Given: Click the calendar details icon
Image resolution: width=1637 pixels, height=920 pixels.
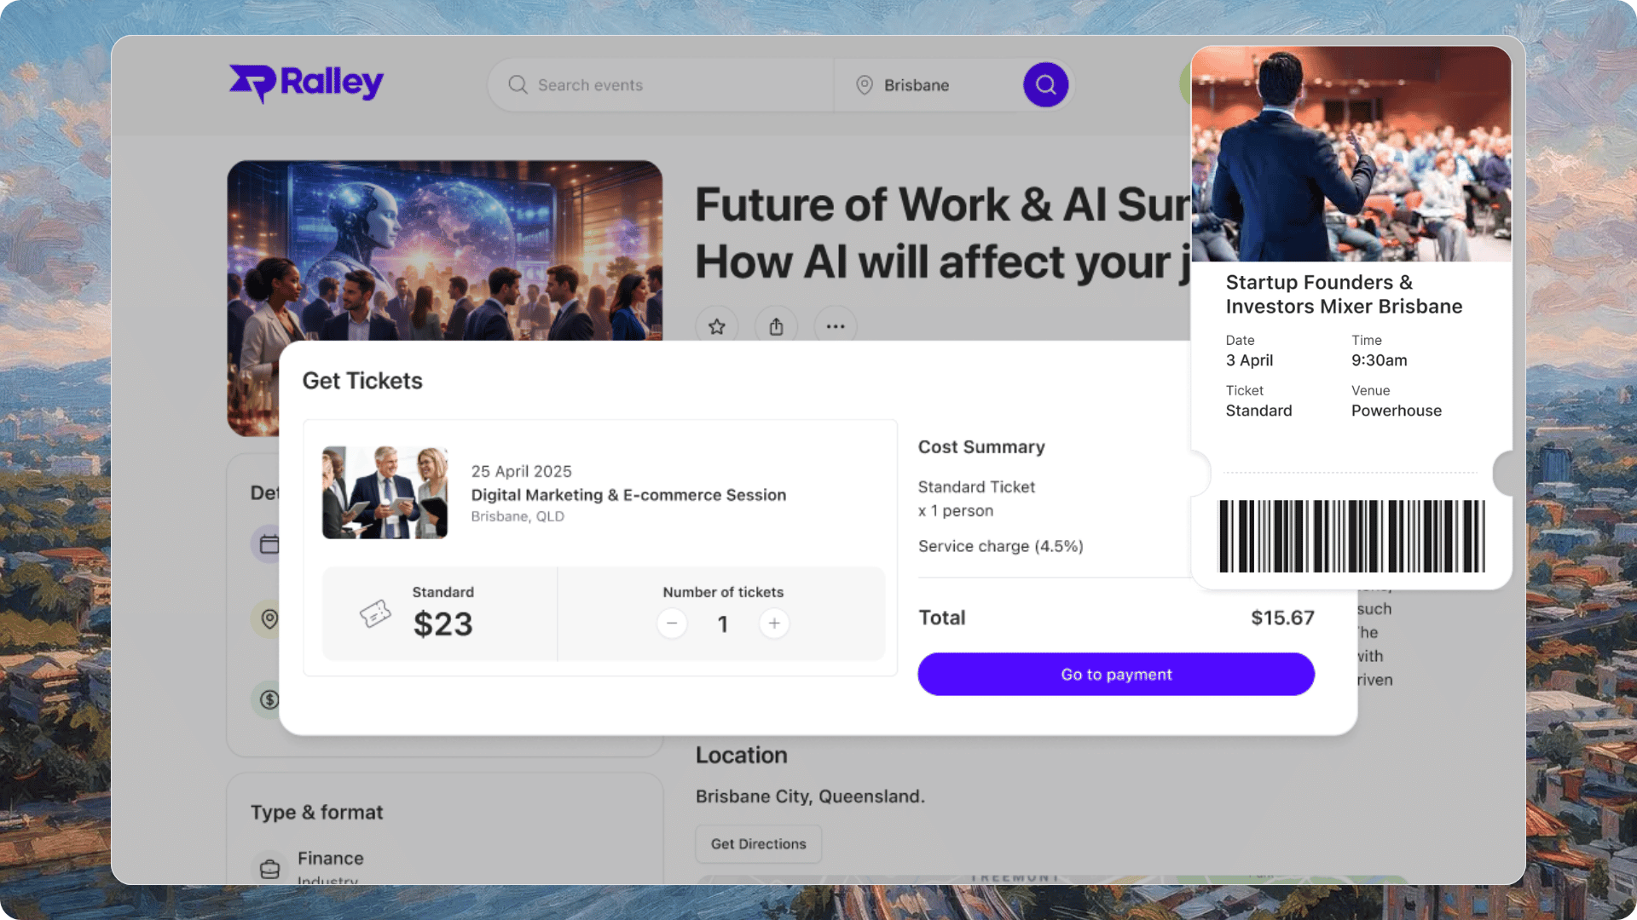Looking at the screenshot, I should click(x=269, y=544).
